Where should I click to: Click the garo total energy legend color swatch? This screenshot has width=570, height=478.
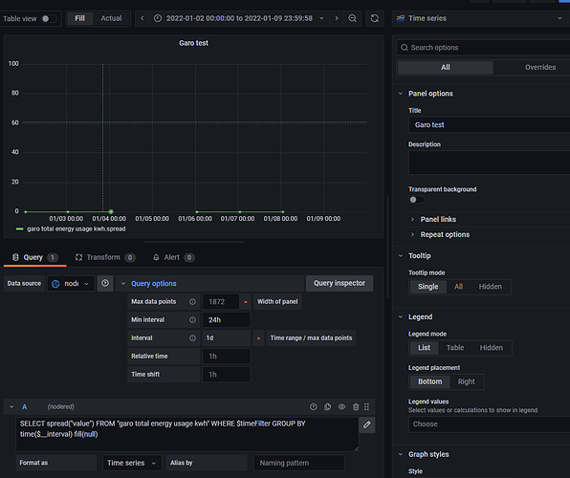point(20,229)
